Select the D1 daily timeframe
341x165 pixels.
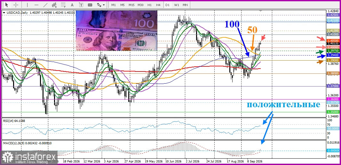(167, 5)
